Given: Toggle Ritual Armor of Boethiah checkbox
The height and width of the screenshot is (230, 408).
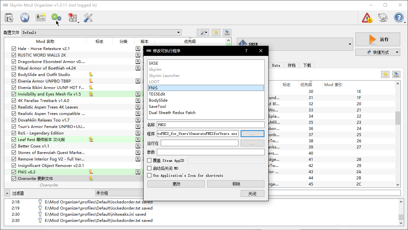Looking at the screenshot, I should click(14, 68).
